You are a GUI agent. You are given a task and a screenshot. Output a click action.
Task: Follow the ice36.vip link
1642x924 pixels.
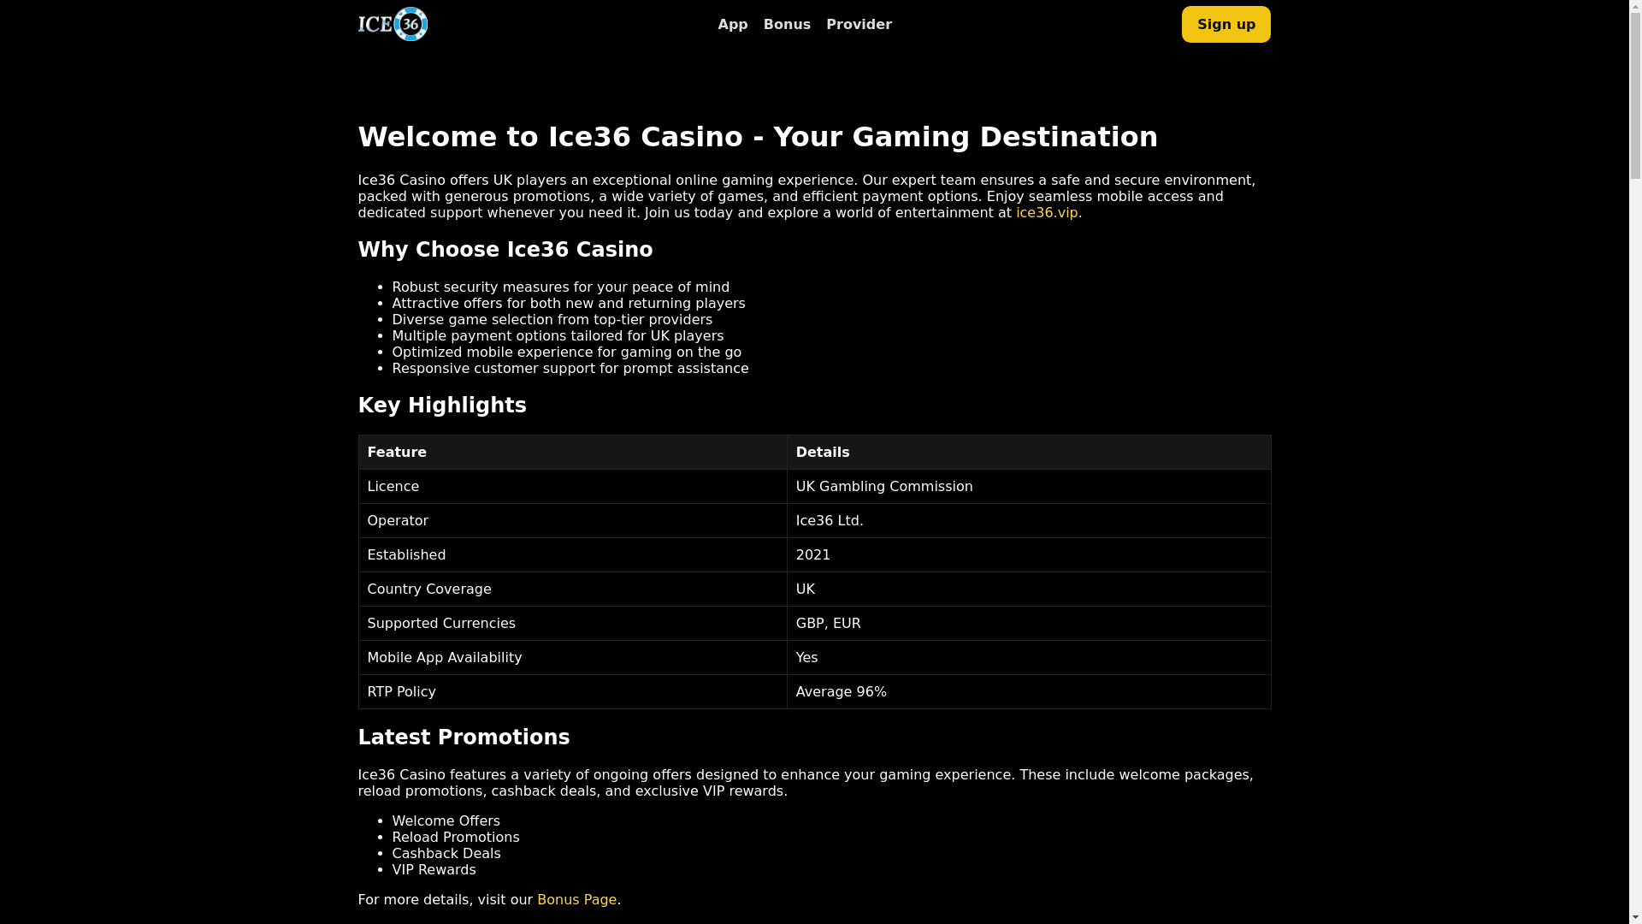pyautogui.click(x=1047, y=213)
